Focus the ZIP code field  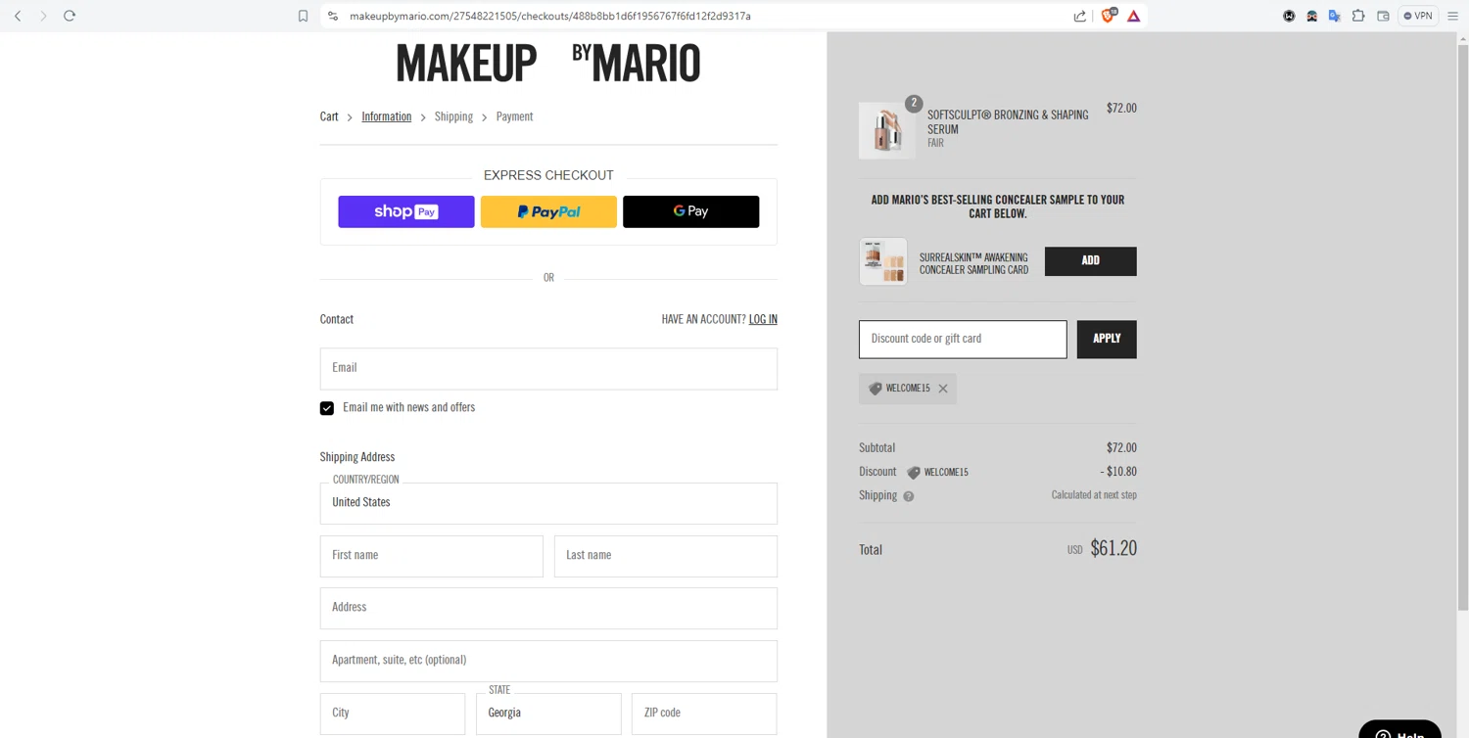click(x=704, y=714)
